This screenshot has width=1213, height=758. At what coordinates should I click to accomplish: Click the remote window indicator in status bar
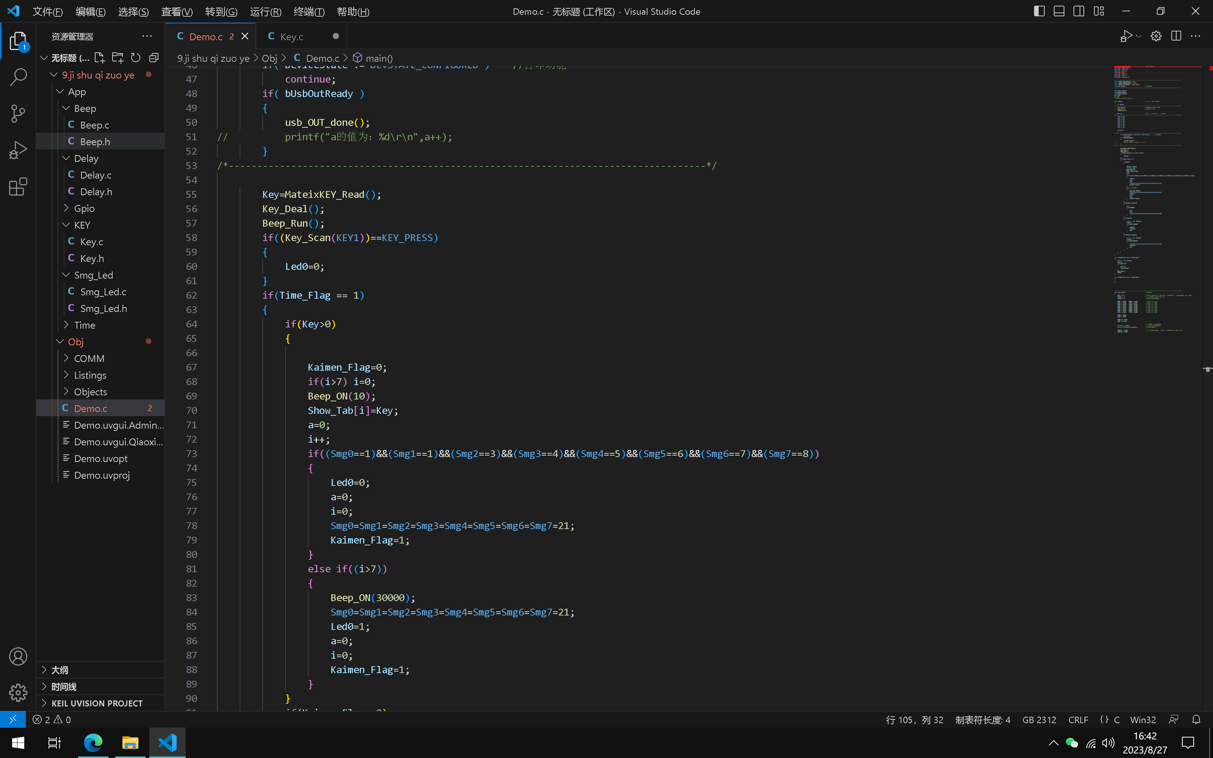coord(13,719)
